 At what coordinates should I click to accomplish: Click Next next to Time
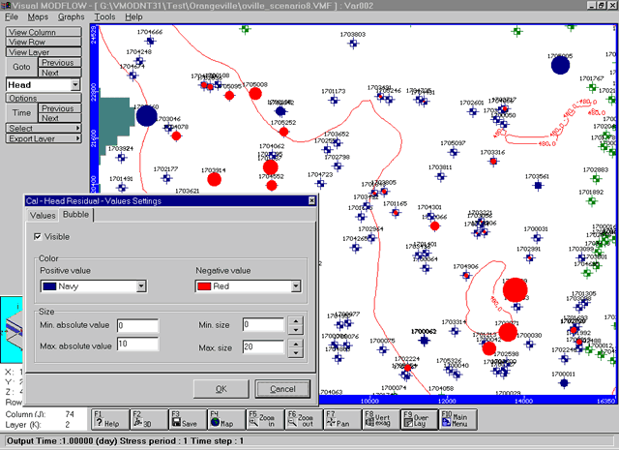[x=60, y=118]
